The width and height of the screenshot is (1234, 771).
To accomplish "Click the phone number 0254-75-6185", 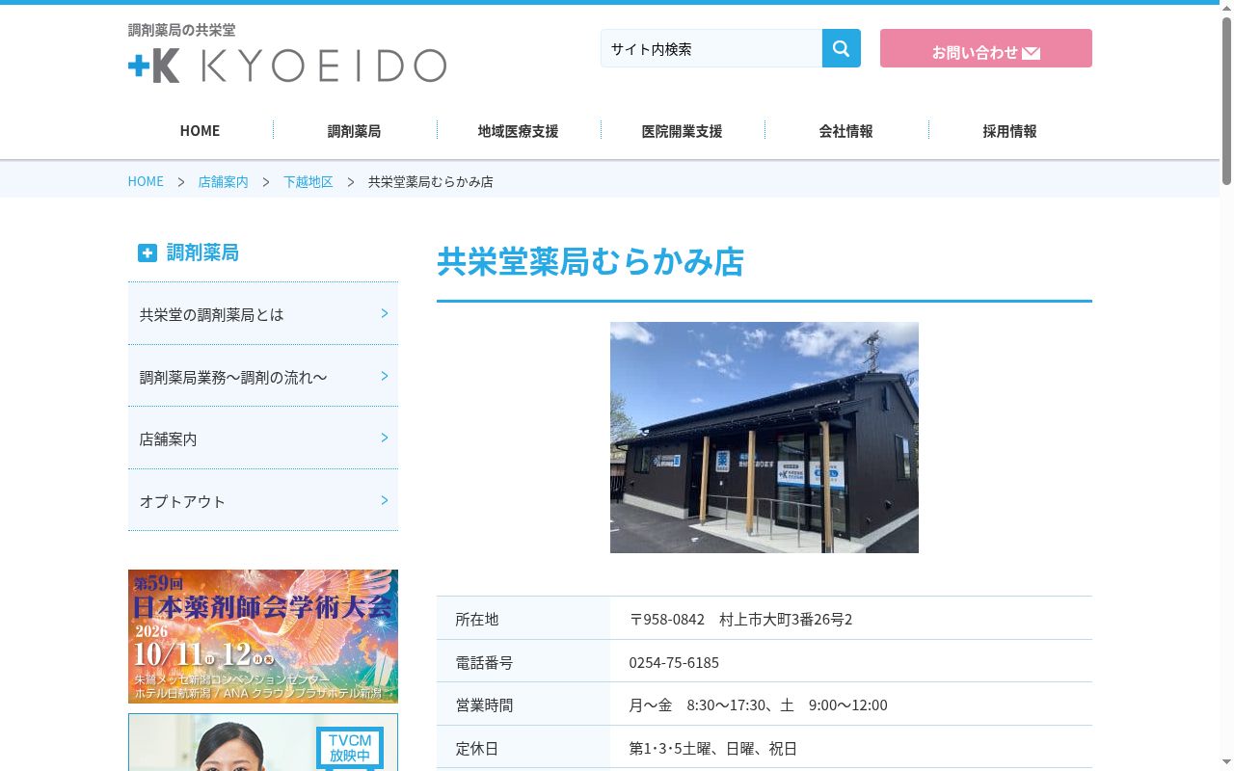I will coord(674,662).
